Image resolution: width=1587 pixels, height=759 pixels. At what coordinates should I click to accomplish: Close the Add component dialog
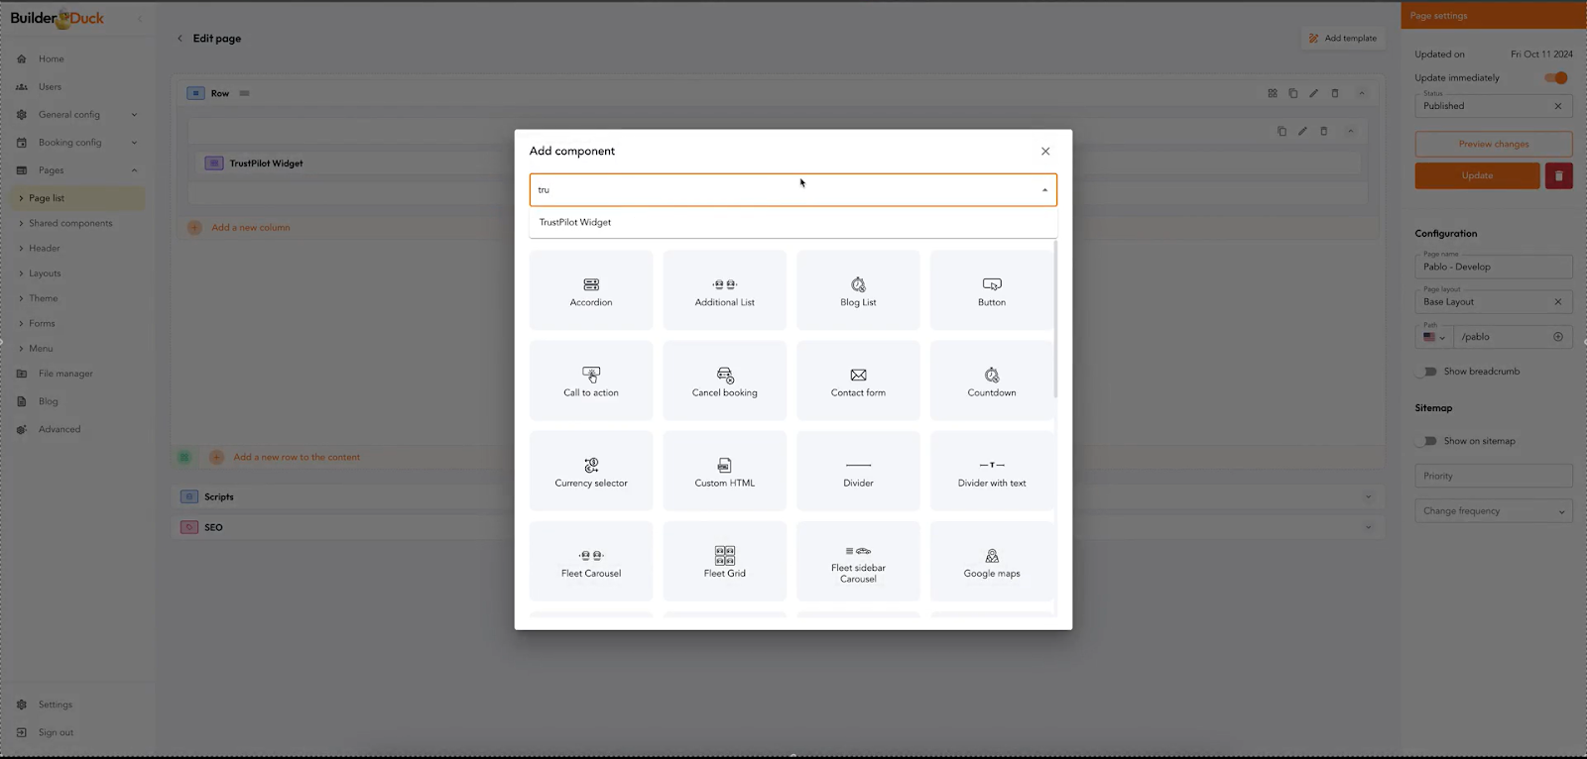(1045, 152)
